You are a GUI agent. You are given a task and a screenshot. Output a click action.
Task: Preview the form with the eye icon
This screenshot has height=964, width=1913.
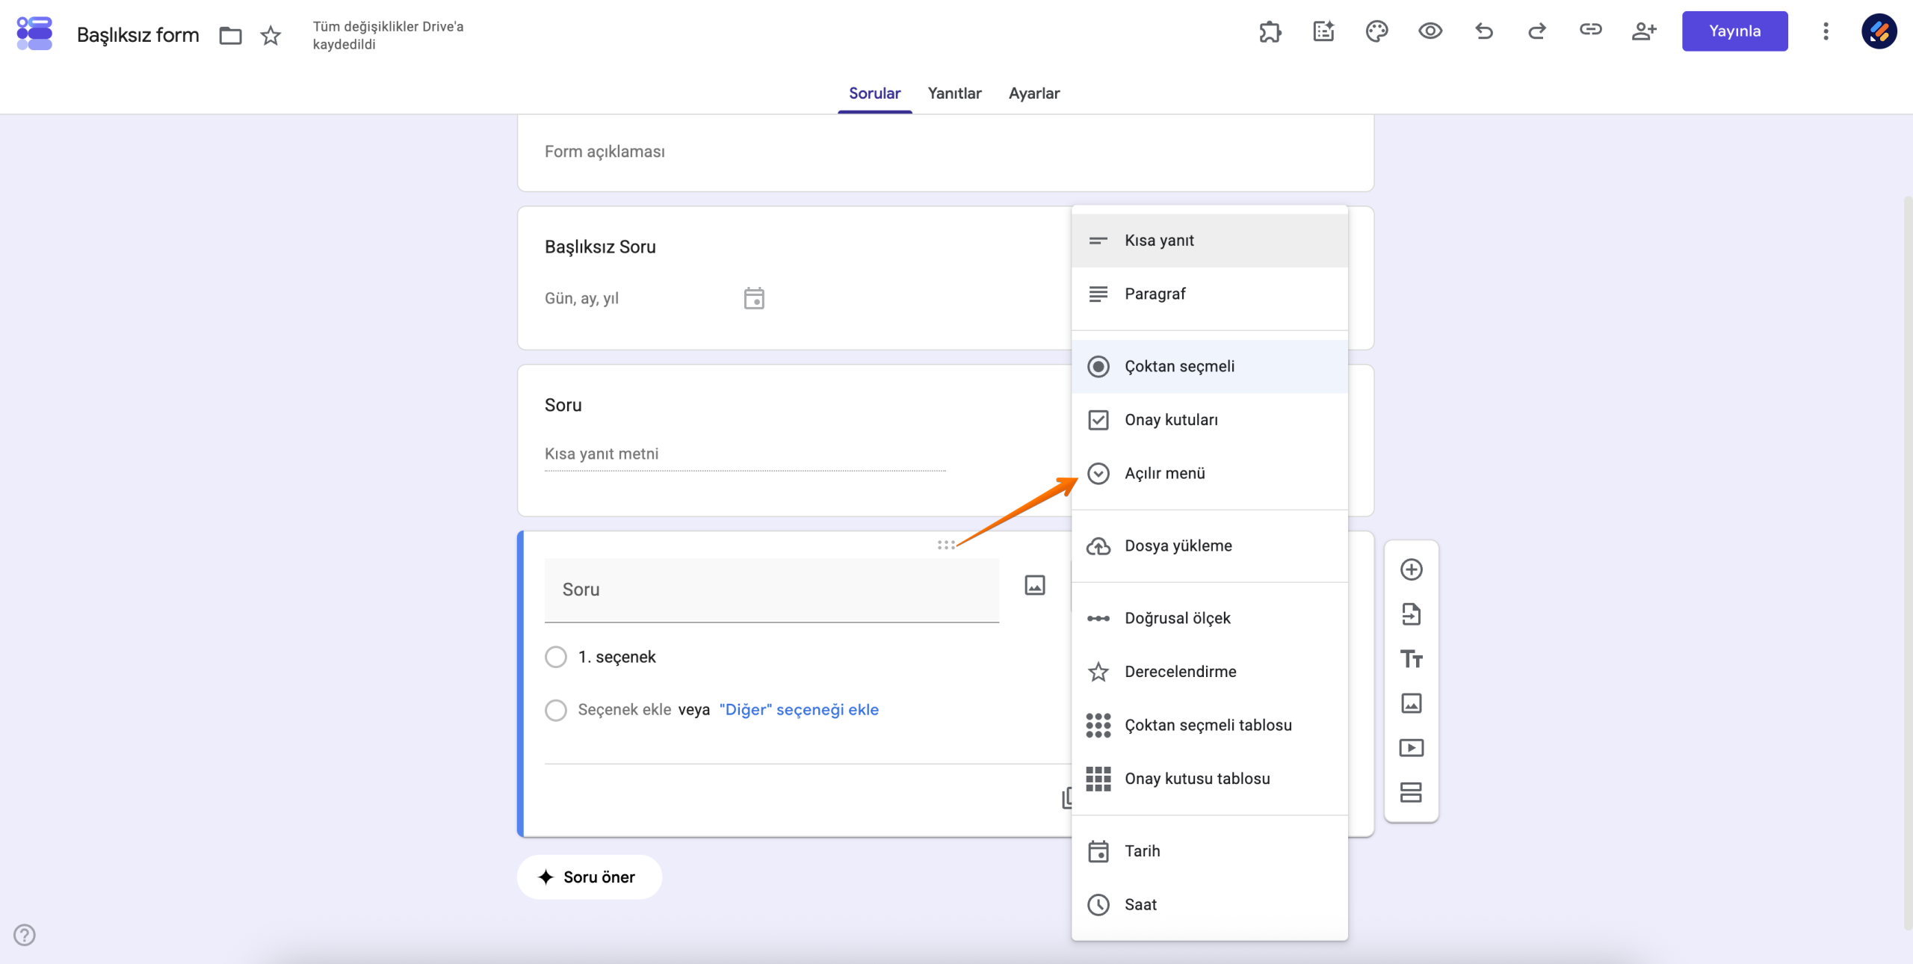(1430, 31)
